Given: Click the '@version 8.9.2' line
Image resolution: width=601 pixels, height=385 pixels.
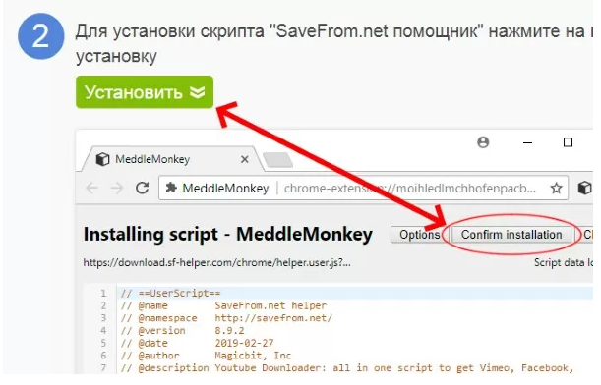Looking at the screenshot, I should pyautogui.click(x=182, y=331).
